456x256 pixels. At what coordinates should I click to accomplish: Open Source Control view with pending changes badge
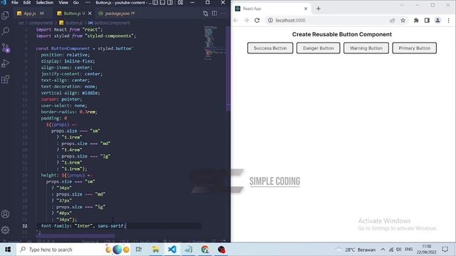tap(5, 48)
